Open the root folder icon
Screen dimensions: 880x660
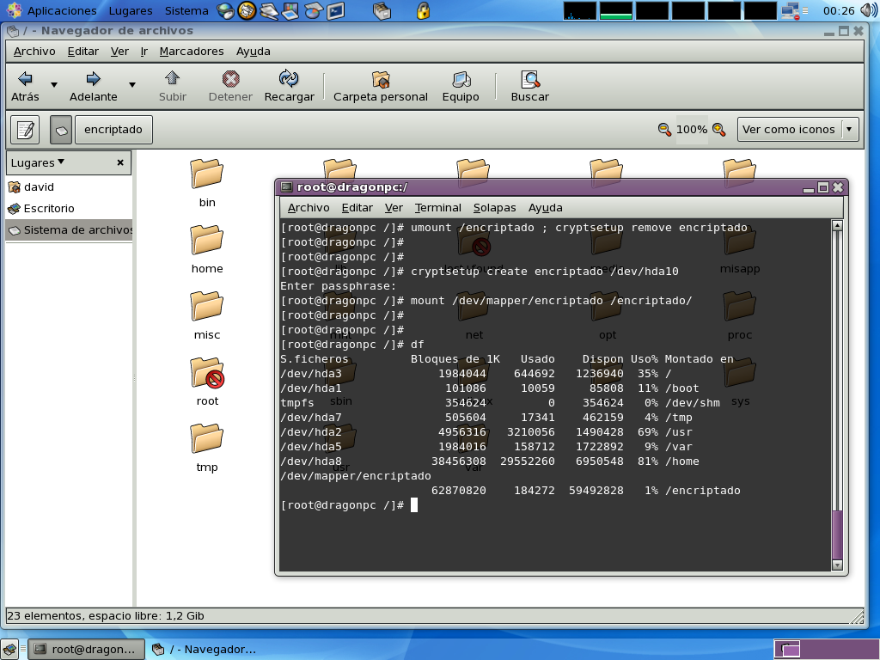coord(207,374)
